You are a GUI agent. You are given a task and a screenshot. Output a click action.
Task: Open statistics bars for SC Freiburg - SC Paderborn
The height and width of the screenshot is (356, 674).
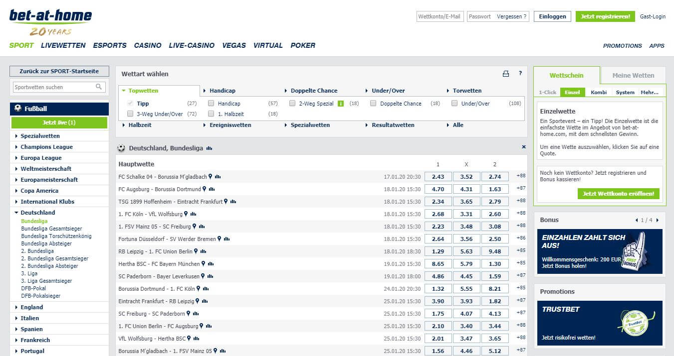coord(196,314)
